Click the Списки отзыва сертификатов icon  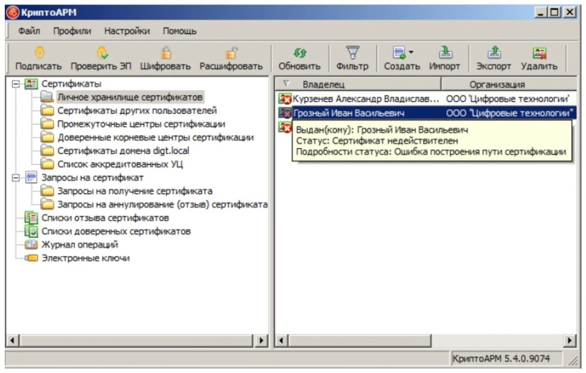click(x=31, y=218)
